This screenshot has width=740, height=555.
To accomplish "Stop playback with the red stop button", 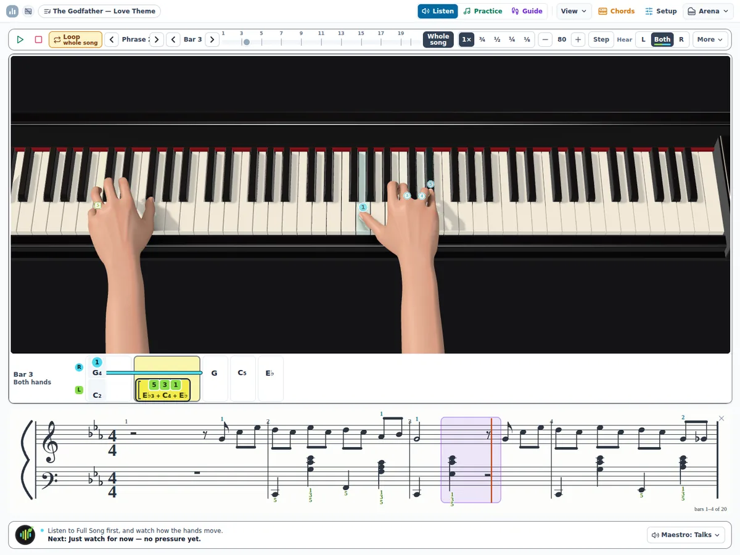I will 38,39.
